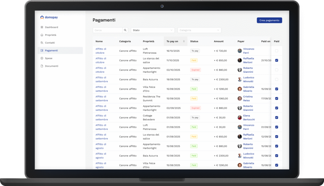Click the magnifying glass search button

(x=125, y=30)
